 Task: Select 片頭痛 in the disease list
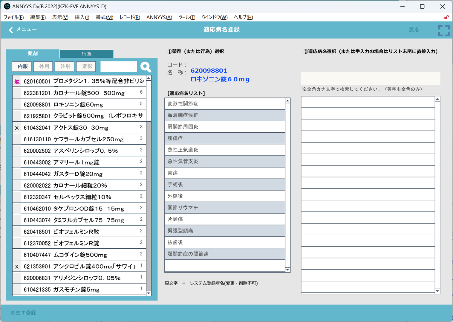pyautogui.click(x=225, y=219)
